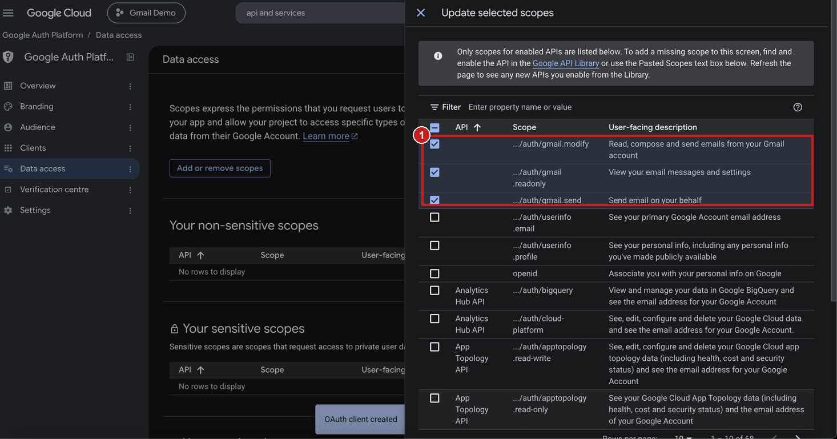Check the userinfo.profile scope checkbox

point(434,245)
